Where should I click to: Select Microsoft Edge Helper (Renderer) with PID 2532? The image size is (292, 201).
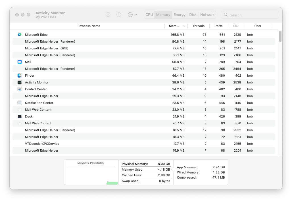click(x=144, y=130)
